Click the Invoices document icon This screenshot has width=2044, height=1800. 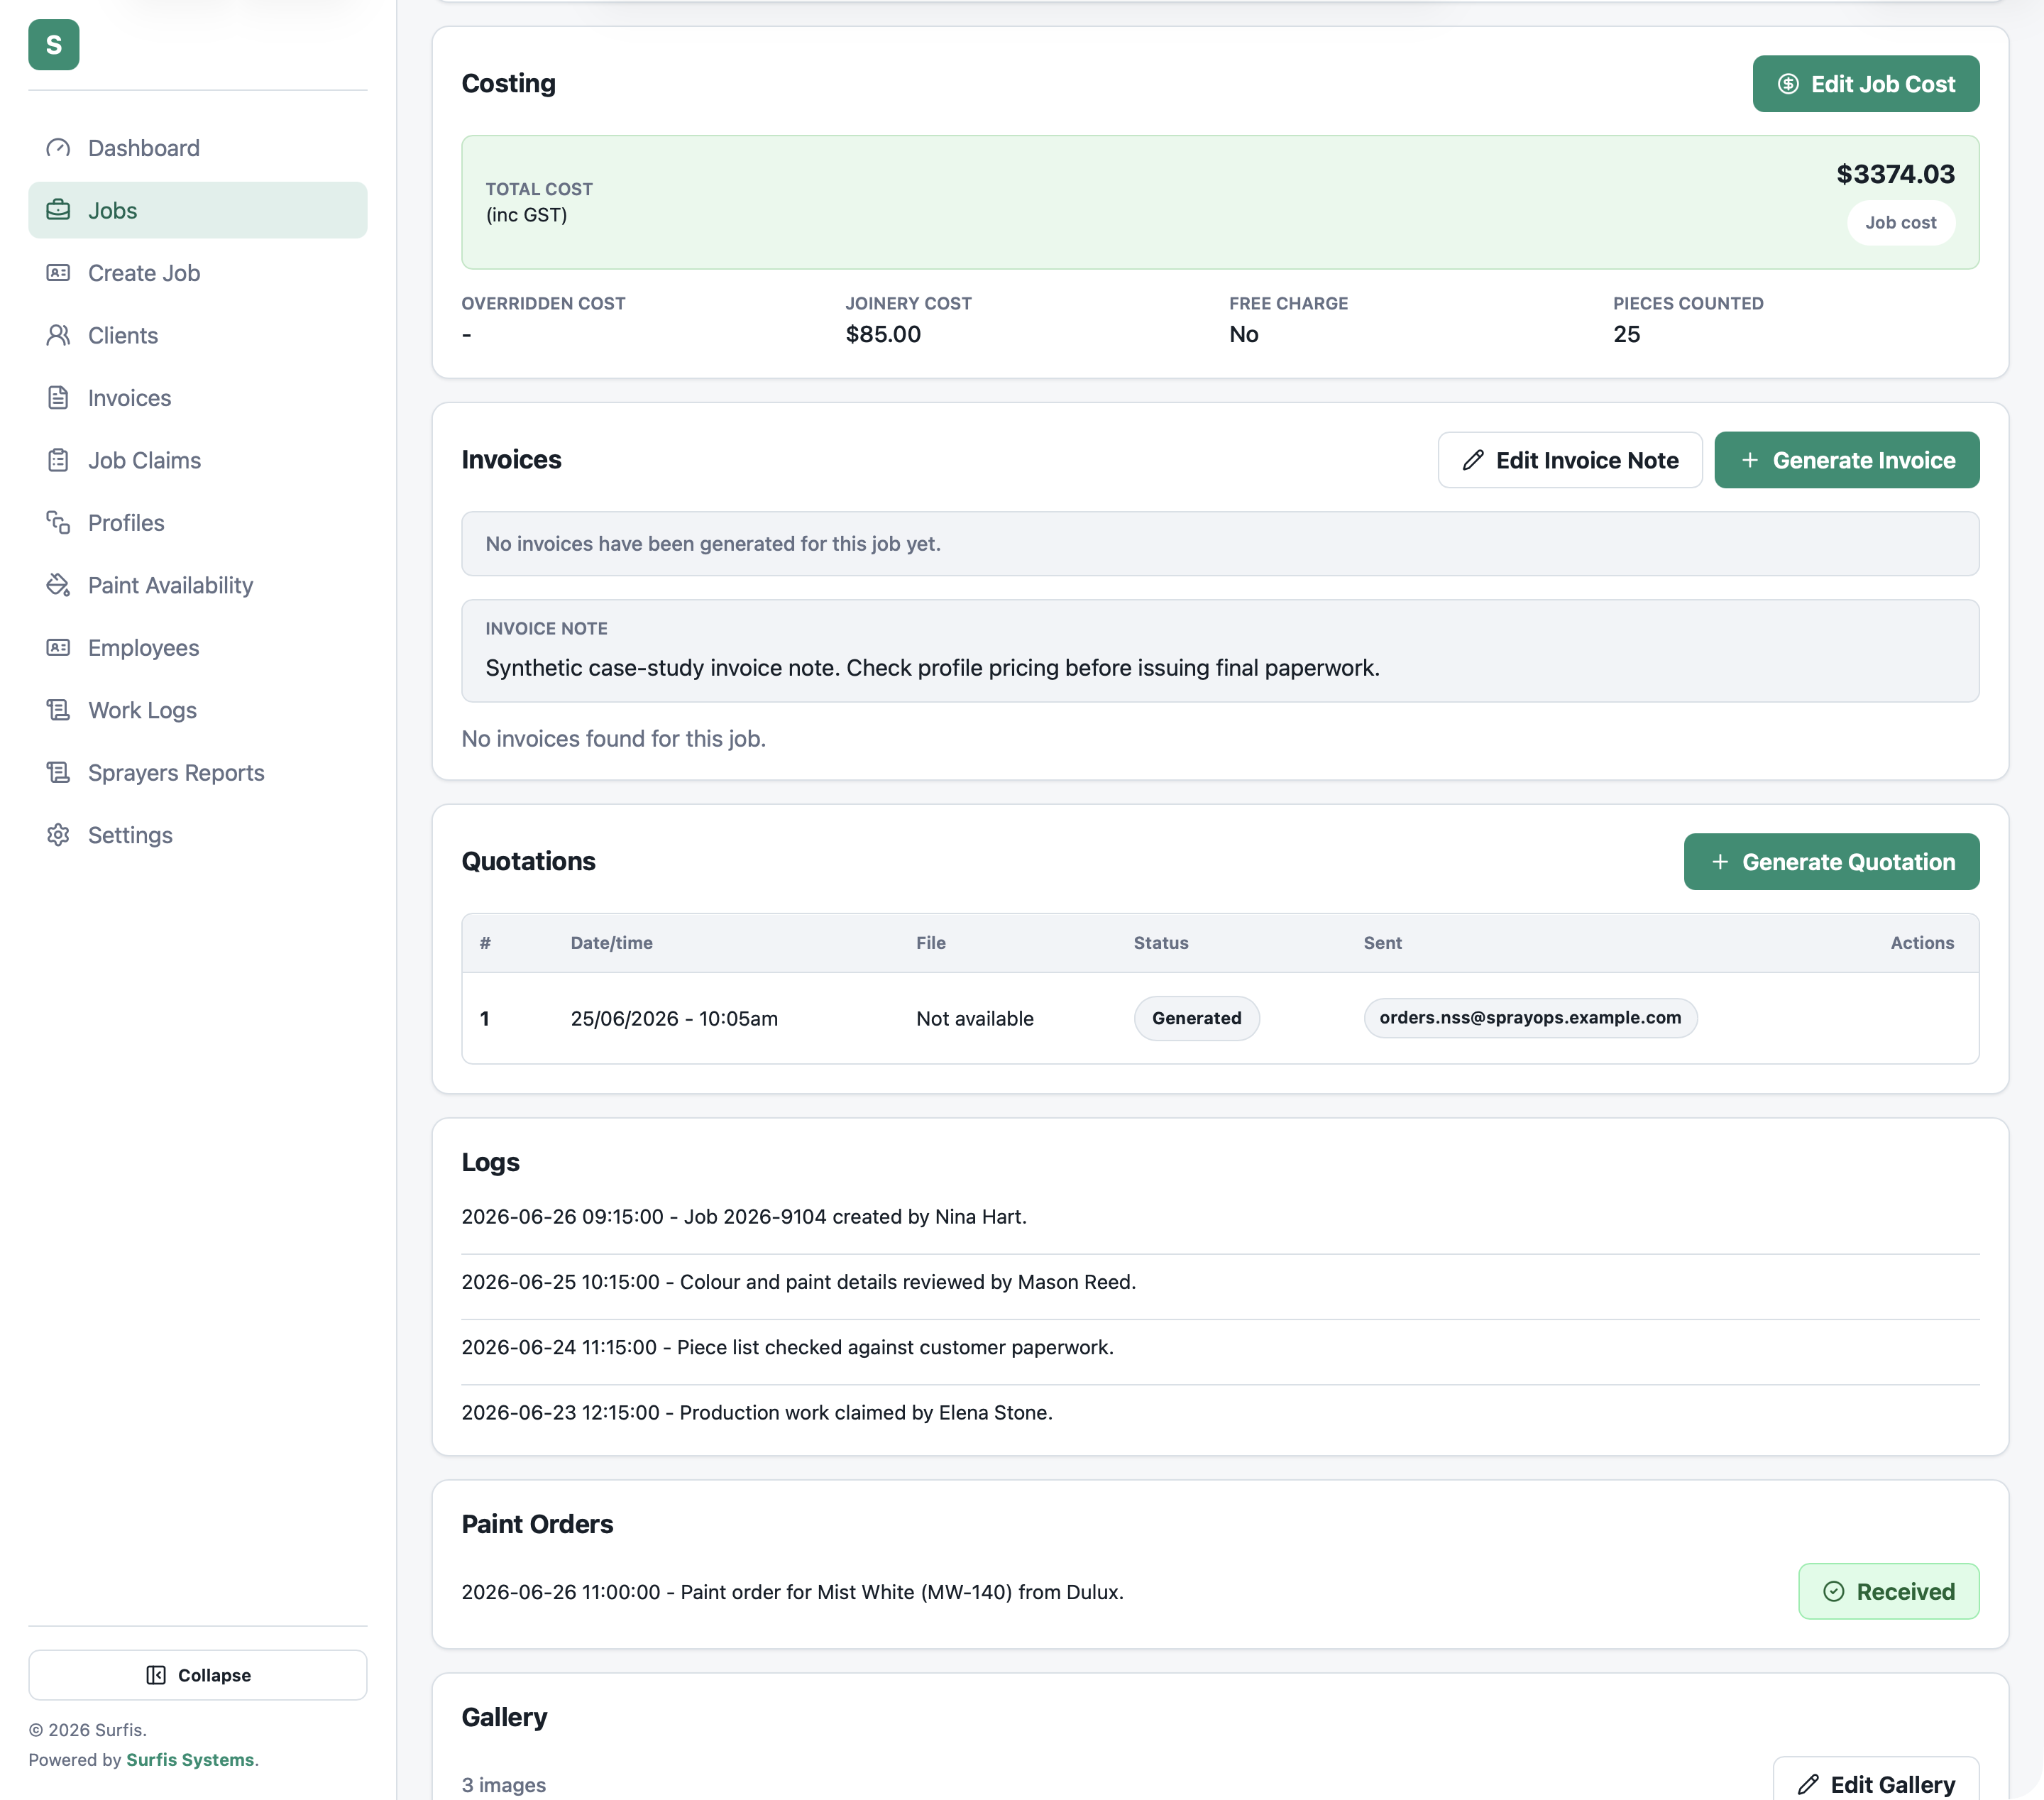[x=58, y=398]
